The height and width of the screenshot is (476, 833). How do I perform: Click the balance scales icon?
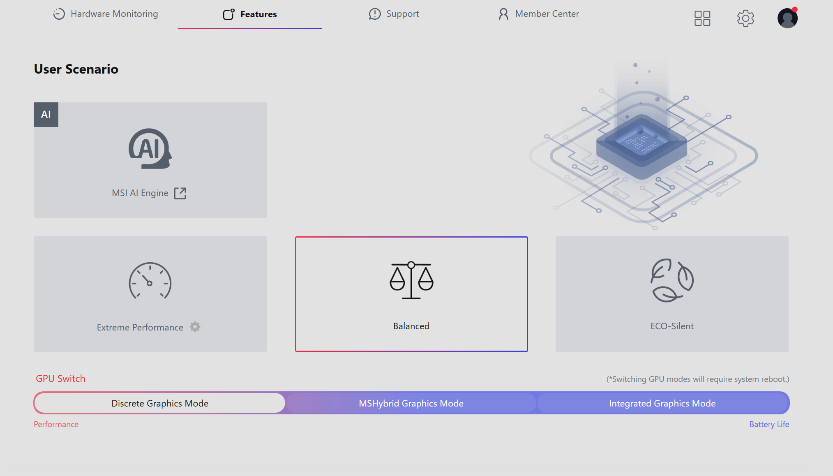tap(411, 280)
